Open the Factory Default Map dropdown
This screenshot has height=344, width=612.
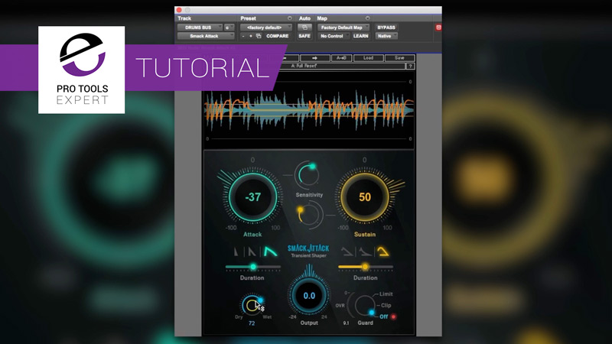click(343, 28)
